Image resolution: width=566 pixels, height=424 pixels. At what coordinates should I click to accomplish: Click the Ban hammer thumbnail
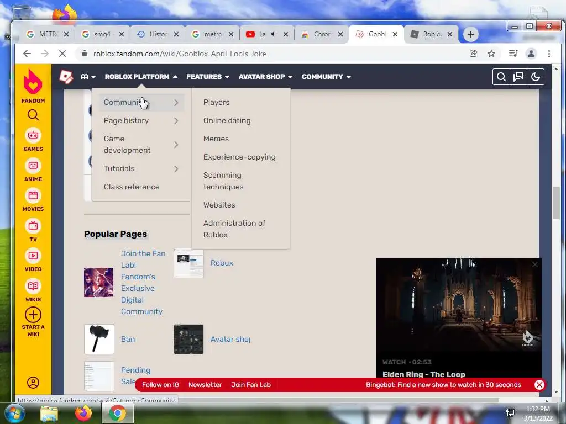[x=99, y=339]
